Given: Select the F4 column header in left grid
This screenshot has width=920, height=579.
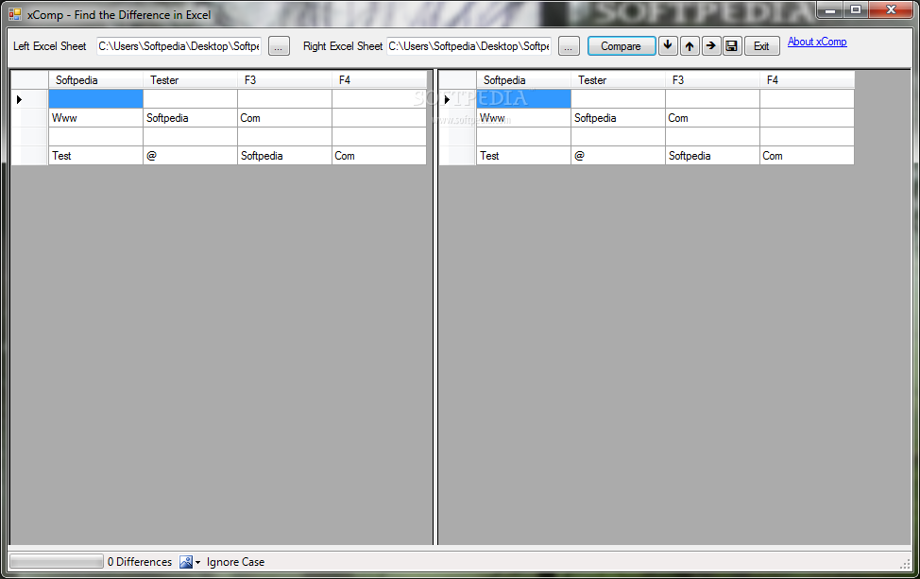Looking at the screenshot, I should 379,79.
